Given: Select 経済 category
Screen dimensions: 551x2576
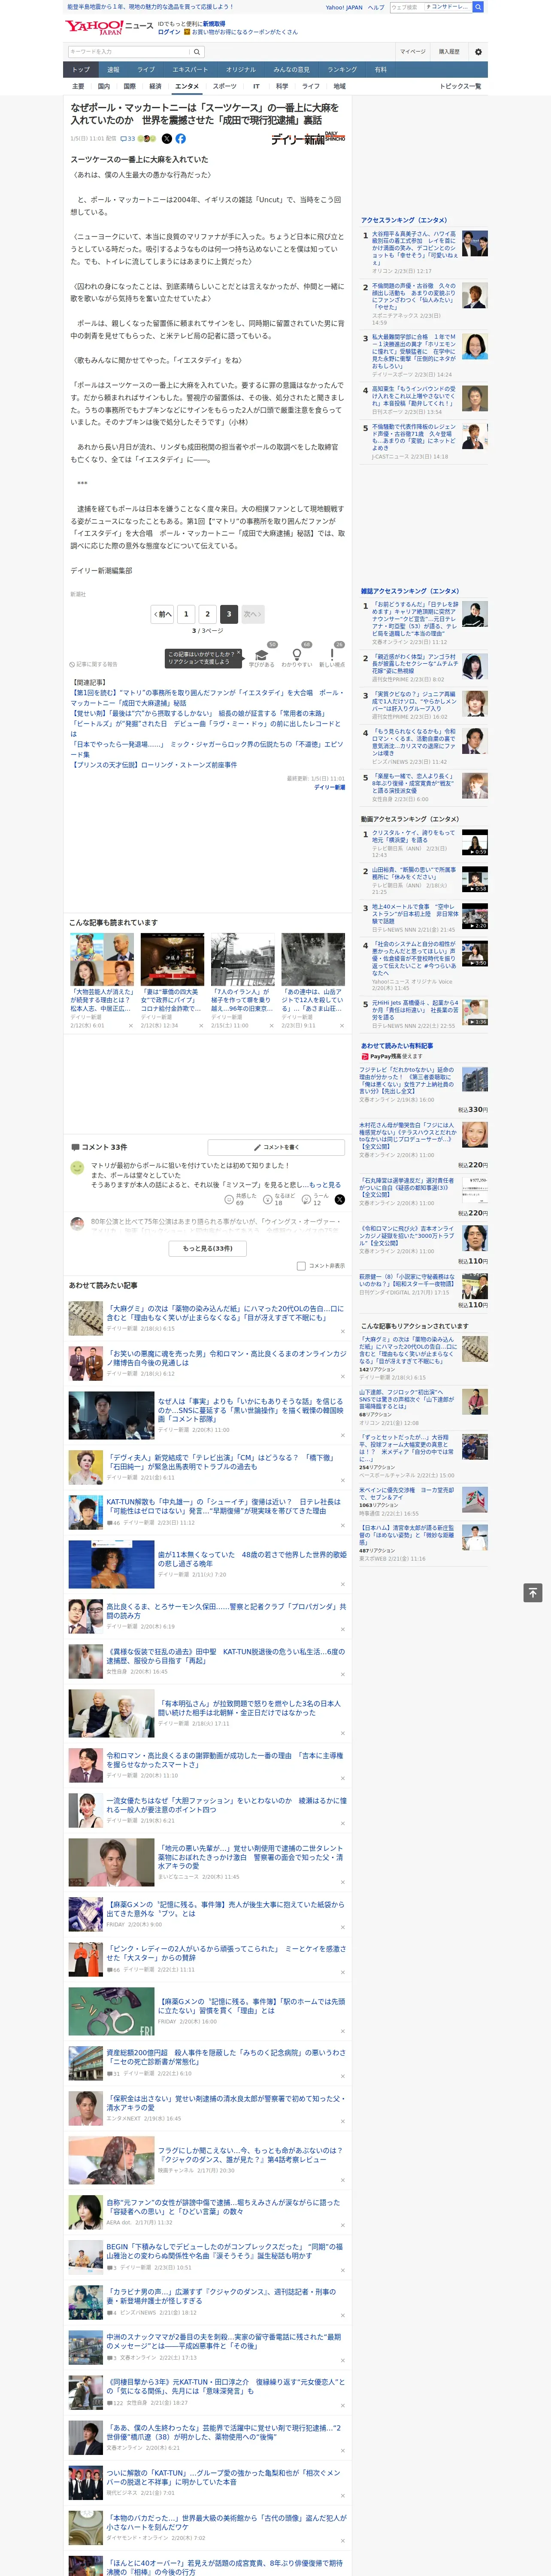Looking at the screenshot, I should (x=155, y=86).
